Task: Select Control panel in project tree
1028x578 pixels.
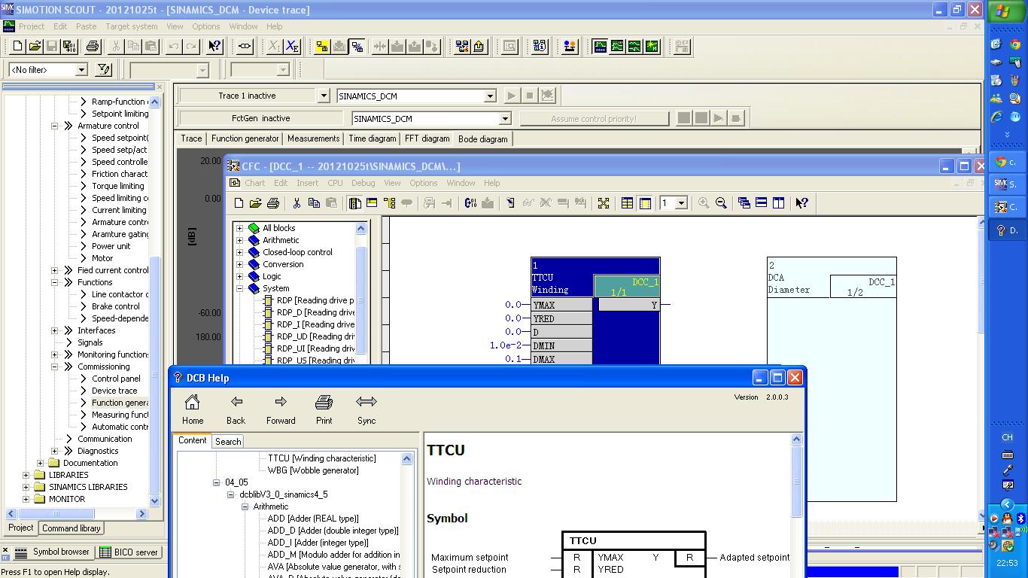Action: (x=116, y=379)
